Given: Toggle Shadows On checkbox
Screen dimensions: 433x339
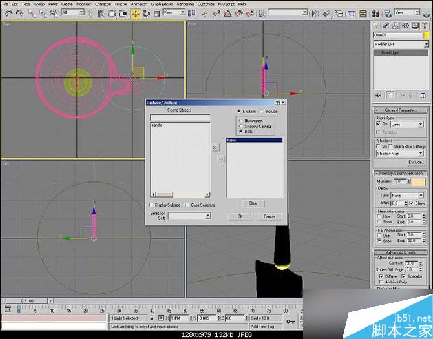Looking at the screenshot, I should [379, 146].
